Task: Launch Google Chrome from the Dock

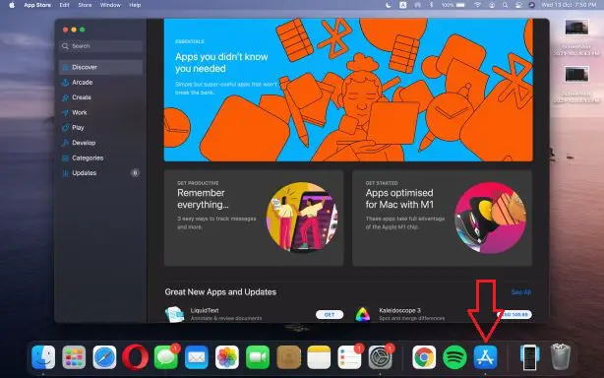Action: [424, 357]
